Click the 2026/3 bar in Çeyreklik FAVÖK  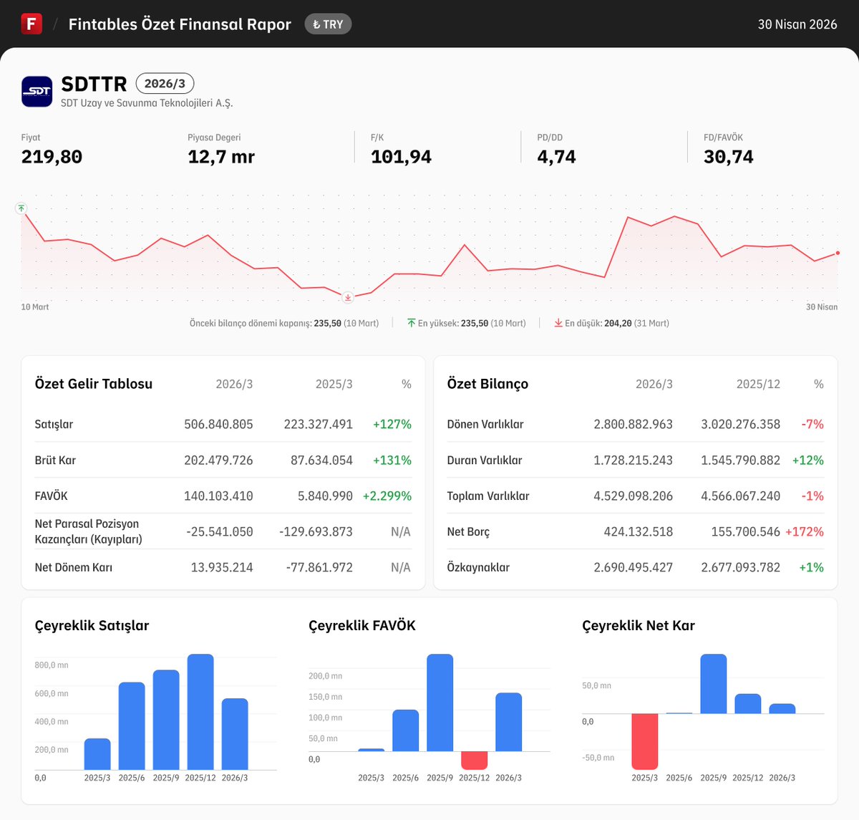point(509,722)
